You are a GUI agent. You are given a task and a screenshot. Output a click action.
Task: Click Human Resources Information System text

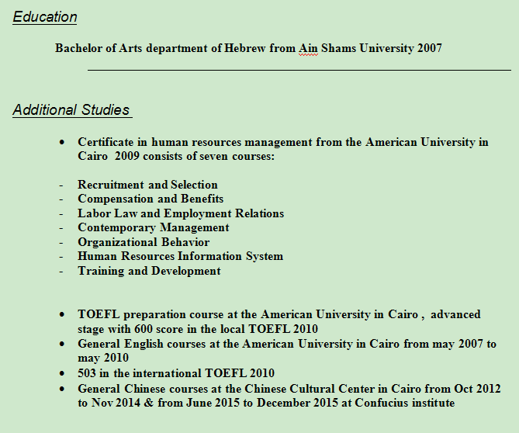pyautogui.click(x=180, y=256)
